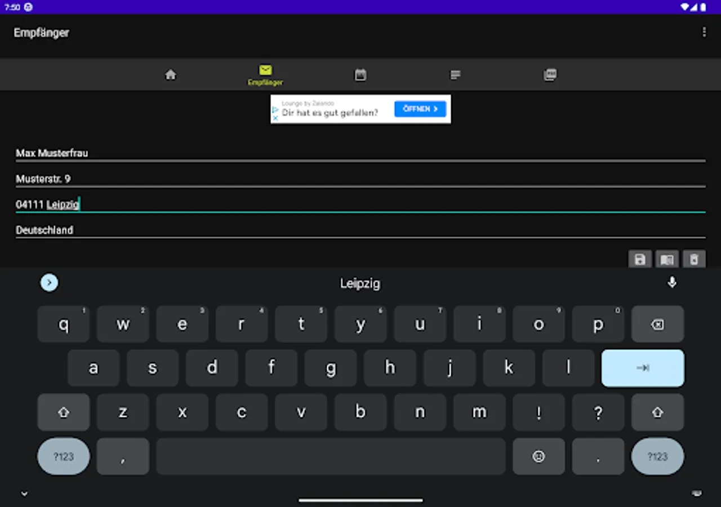Tap the comma key

coord(123,456)
